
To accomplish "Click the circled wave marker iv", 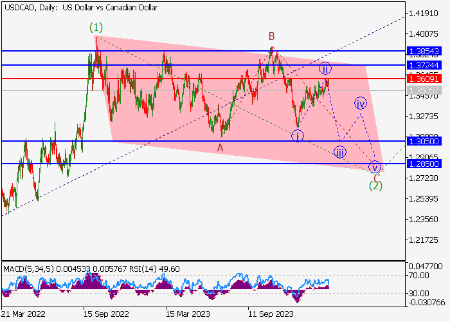I will coord(361,104).
